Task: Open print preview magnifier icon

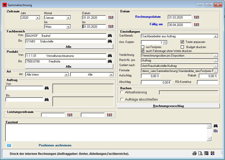Action: [200, 153]
